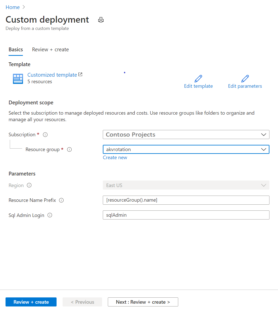Click the Resource group info icon
The height and width of the screenshot is (312, 278).
pos(69,149)
